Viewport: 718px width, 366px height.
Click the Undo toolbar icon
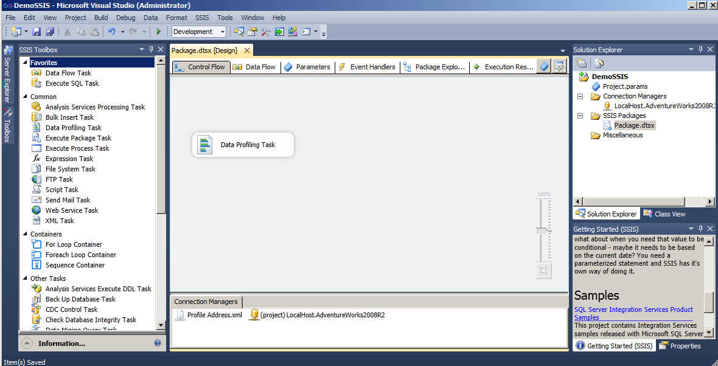click(111, 32)
